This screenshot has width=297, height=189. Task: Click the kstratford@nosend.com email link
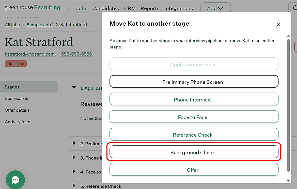pos(29,54)
